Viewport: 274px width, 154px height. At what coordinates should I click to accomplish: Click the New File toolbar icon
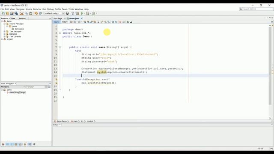[3, 13]
